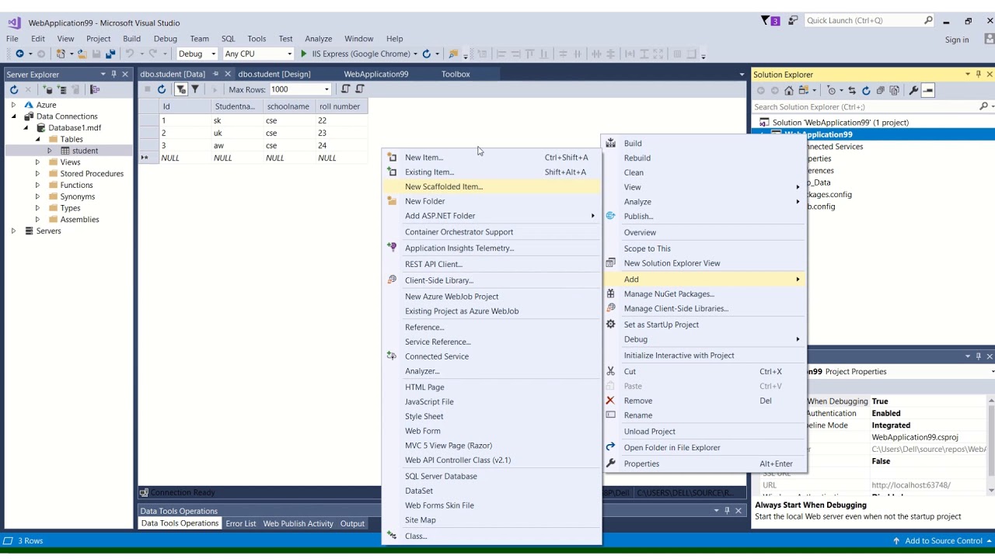Click the browser Refresh icon beside IIS Express

click(x=426, y=54)
